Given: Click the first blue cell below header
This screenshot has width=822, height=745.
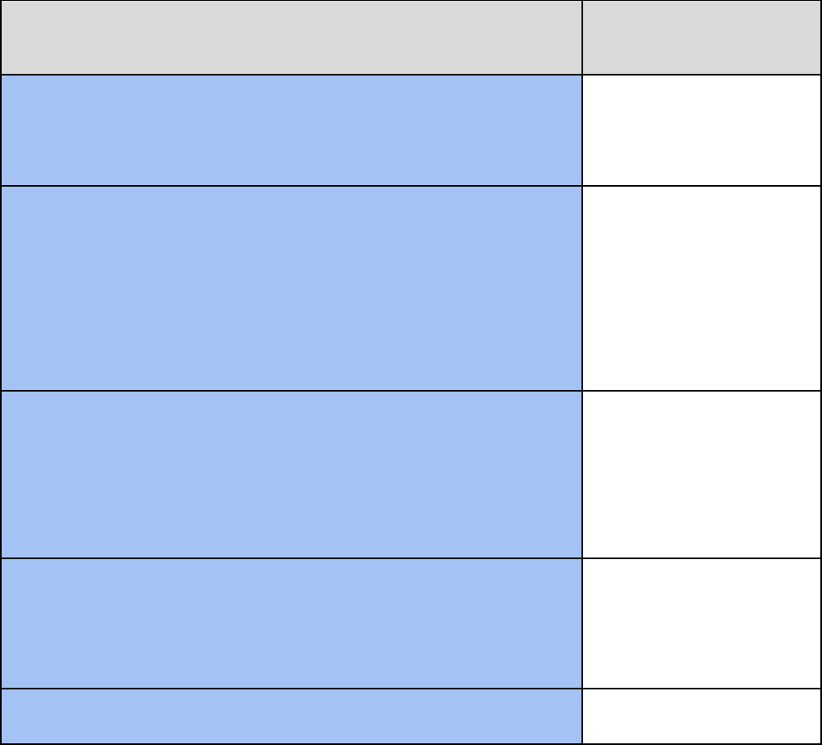Looking at the screenshot, I should 291,130.
